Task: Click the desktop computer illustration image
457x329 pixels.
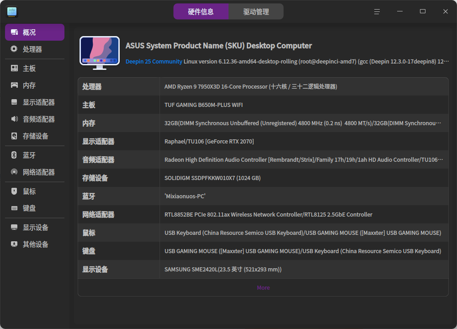Action: click(x=100, y=53)
